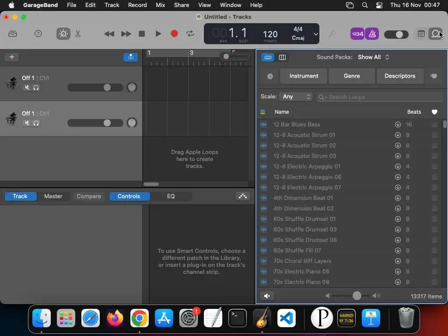
Task: Switch loop browser to column view
Action: [x=282, y=57]
